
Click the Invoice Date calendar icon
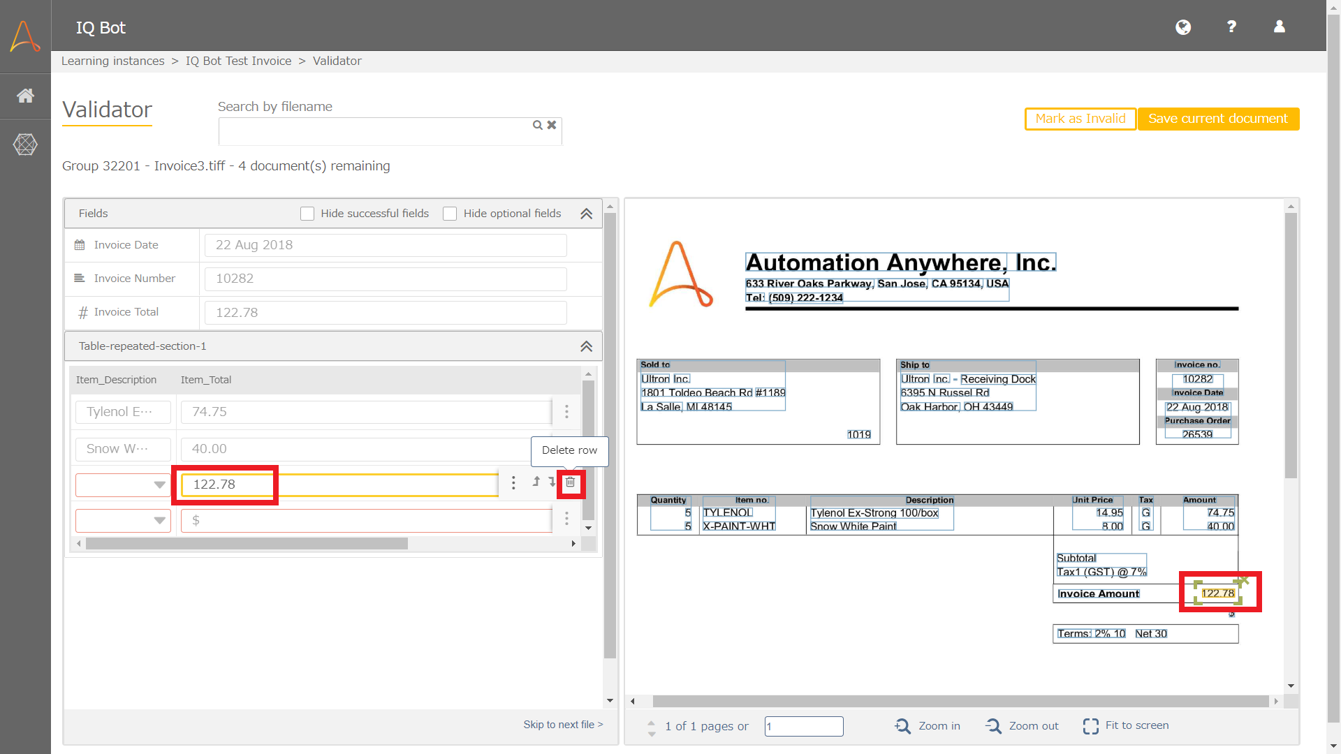coord(80,245)
